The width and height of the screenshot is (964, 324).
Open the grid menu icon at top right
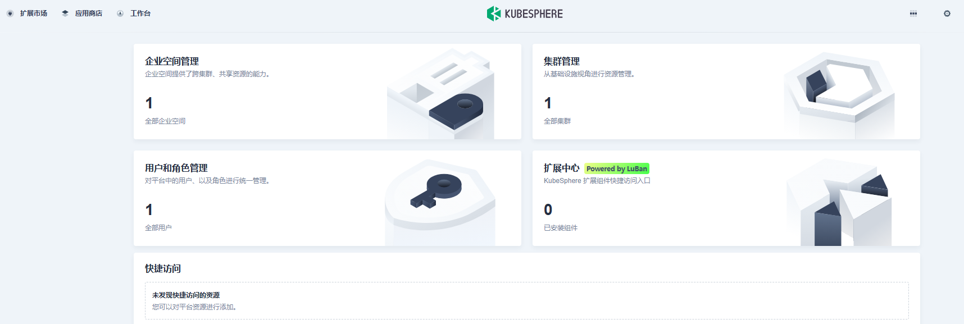click(913, 13)
